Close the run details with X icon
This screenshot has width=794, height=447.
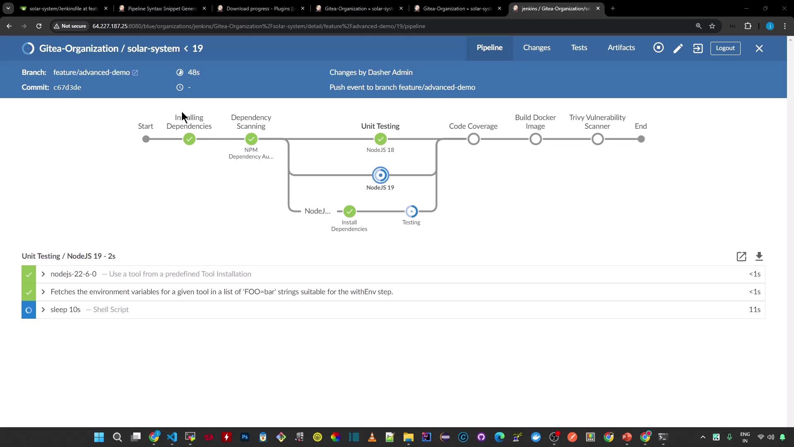[759, 48]
